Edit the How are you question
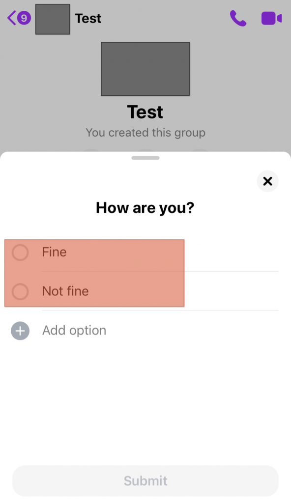The image size is (291, 503). (x=145, y=207)
